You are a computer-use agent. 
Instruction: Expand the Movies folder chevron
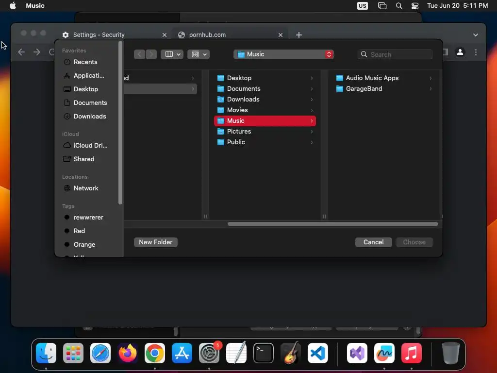(x=312, y=110)
